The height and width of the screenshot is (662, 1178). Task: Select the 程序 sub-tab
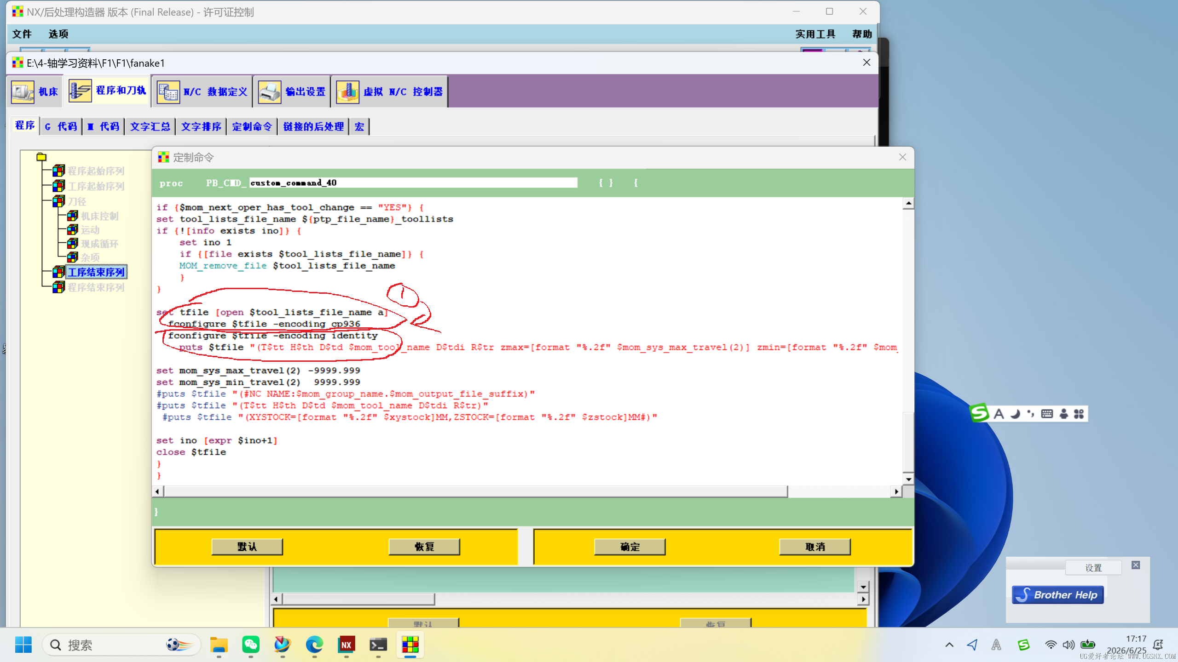point(25,126)
